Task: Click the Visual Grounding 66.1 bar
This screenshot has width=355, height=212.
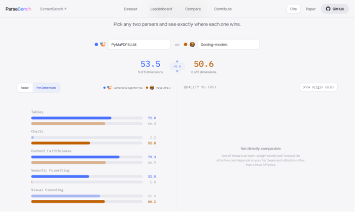Action: [68, 201]
